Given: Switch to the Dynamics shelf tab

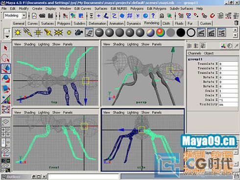Looking at the screenshot, I should (134, 24).
